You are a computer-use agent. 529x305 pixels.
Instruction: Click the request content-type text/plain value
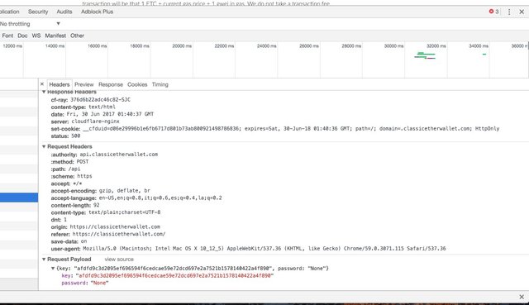tap(125, 212)
